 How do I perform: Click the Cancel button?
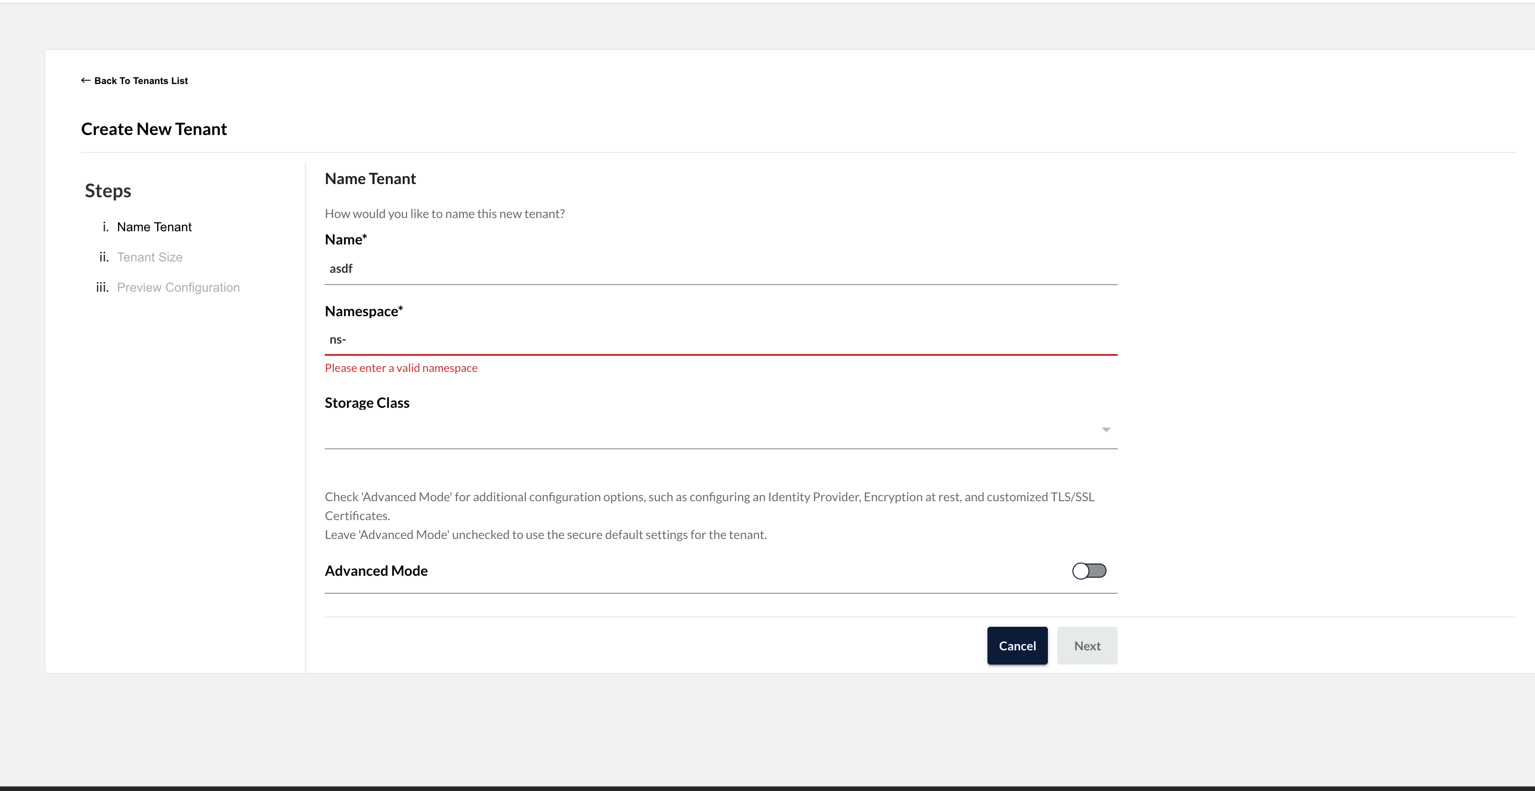point(1017,646)
